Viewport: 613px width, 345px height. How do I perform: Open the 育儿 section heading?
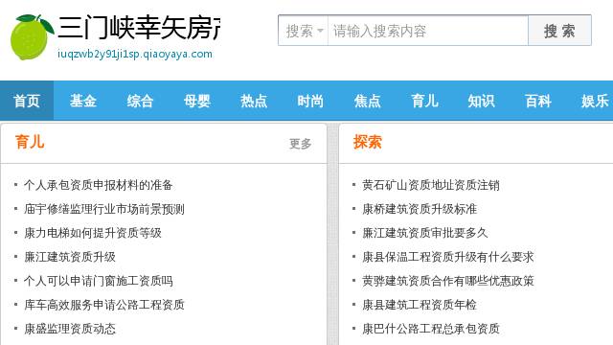[30, 142]
